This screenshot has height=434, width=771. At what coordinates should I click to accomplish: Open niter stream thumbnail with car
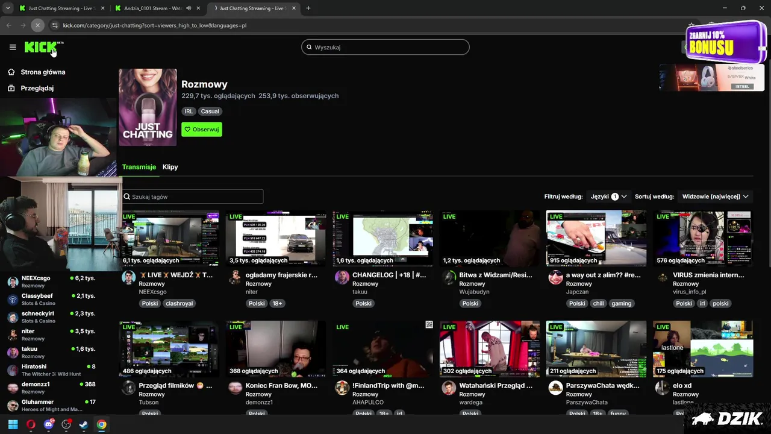tap(276, 238)
